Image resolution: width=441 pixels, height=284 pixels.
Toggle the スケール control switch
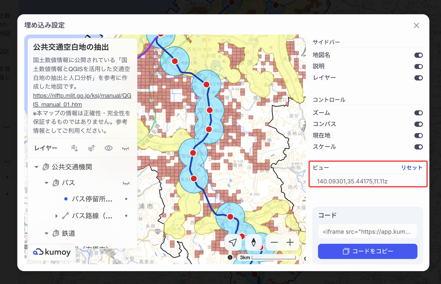click(x=418, y=147)
